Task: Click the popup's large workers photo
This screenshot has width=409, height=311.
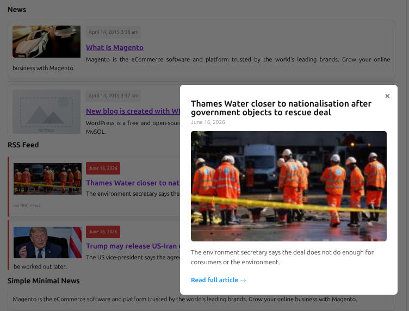Action: 288,186
